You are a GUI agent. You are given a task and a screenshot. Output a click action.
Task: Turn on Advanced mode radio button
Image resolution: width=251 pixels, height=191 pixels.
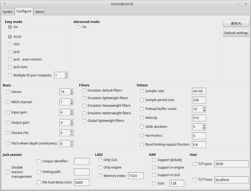coord(79,27)
